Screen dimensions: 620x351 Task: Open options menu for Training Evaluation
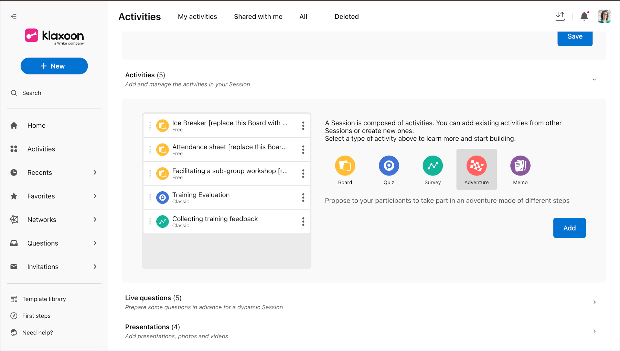(303, 197)
